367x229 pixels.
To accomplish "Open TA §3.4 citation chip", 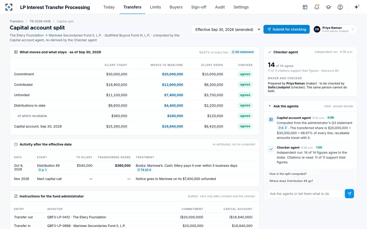I will click(144, 170).
